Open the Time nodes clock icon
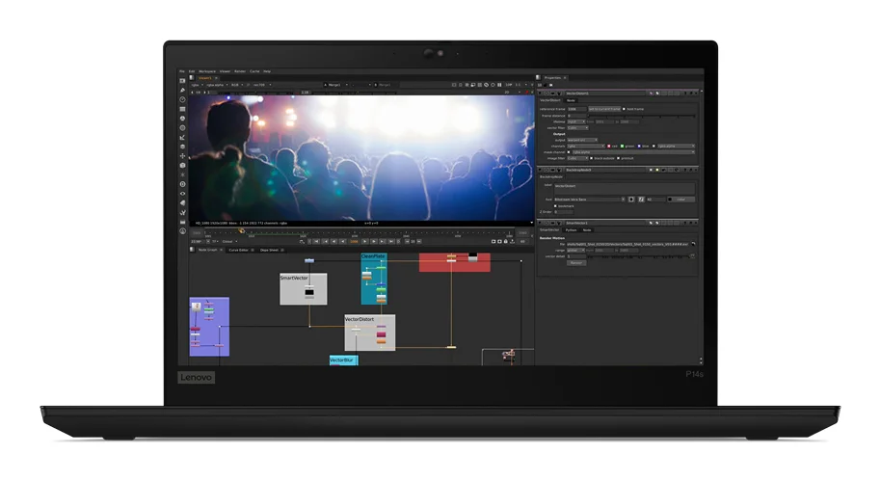This screenshot has height=481, width=880. click(x=182, y=99)
